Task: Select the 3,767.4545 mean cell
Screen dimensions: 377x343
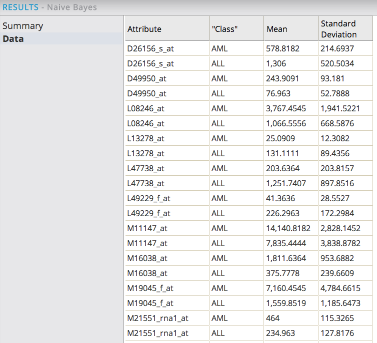Action: [x=286, y=108]
